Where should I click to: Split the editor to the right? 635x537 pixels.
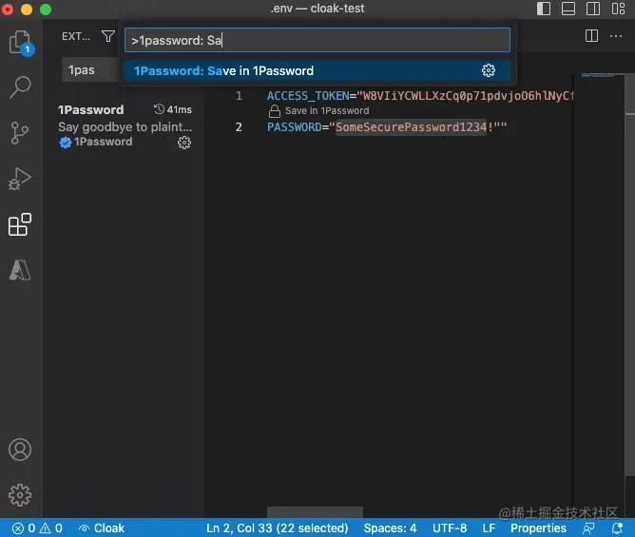point(591,36)
